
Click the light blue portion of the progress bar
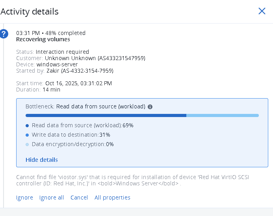pyautogui.click(x=222, y=115)
